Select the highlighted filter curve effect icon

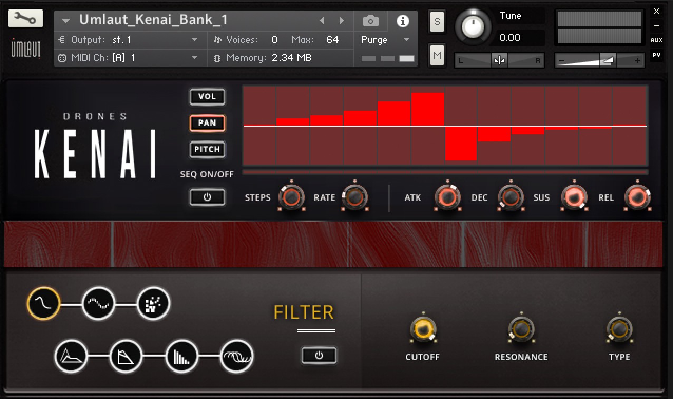[x=43, y=303]
